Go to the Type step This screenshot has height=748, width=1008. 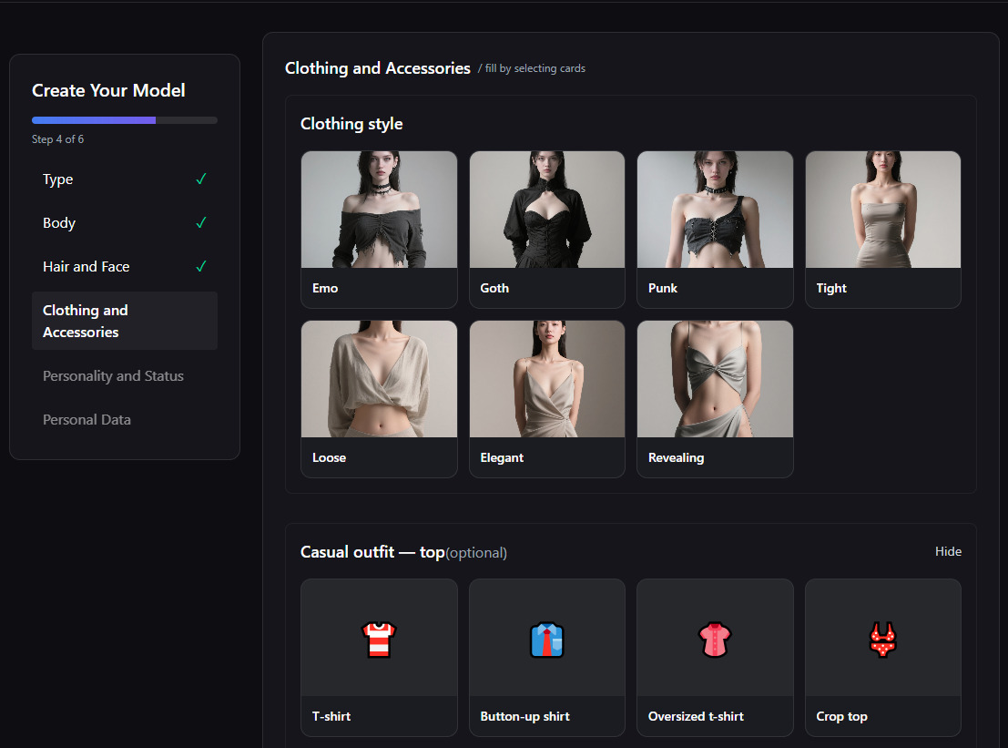(x=58, y=179)
